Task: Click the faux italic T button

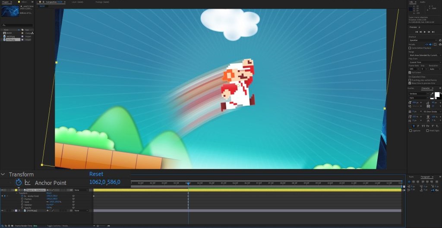Action: coord(418,126)
